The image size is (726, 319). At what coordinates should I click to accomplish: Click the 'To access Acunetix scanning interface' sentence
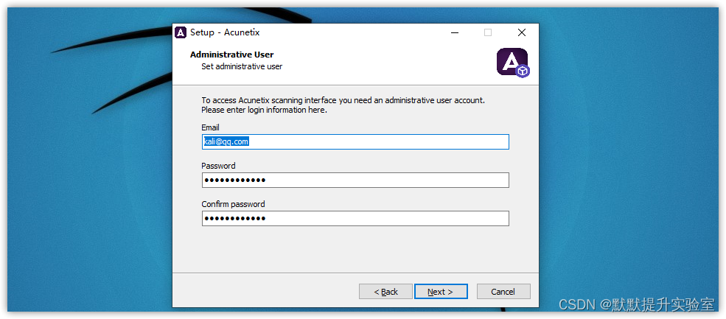[343, 100]
